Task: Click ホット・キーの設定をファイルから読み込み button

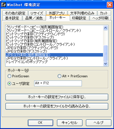Action: point(57,106)
